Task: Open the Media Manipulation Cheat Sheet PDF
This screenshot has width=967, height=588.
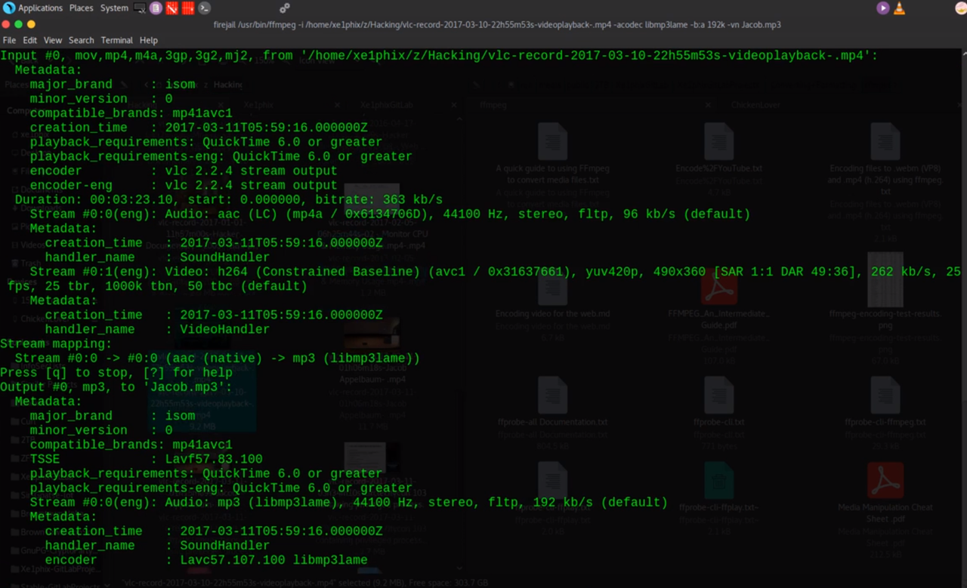Action: pos(885,481)
